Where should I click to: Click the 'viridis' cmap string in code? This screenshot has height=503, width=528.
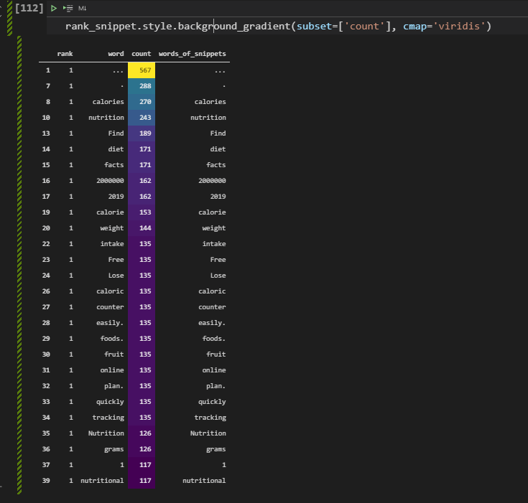459,26
